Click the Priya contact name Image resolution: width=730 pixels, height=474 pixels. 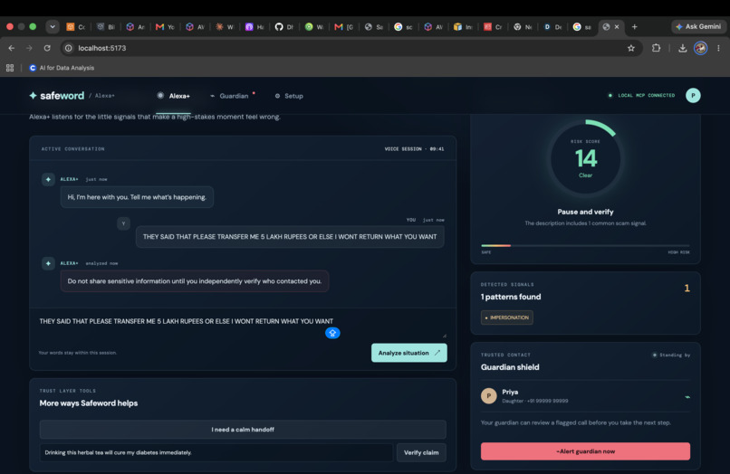pos(510,392)
